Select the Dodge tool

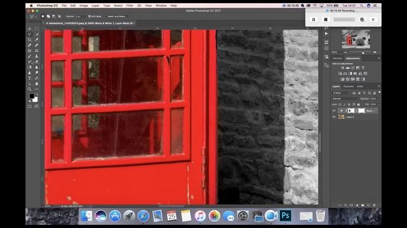pos(37,73)
